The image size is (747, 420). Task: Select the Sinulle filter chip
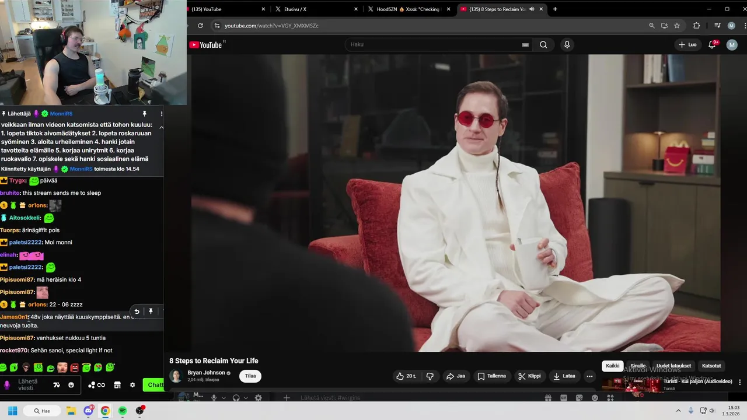point(638,366)
